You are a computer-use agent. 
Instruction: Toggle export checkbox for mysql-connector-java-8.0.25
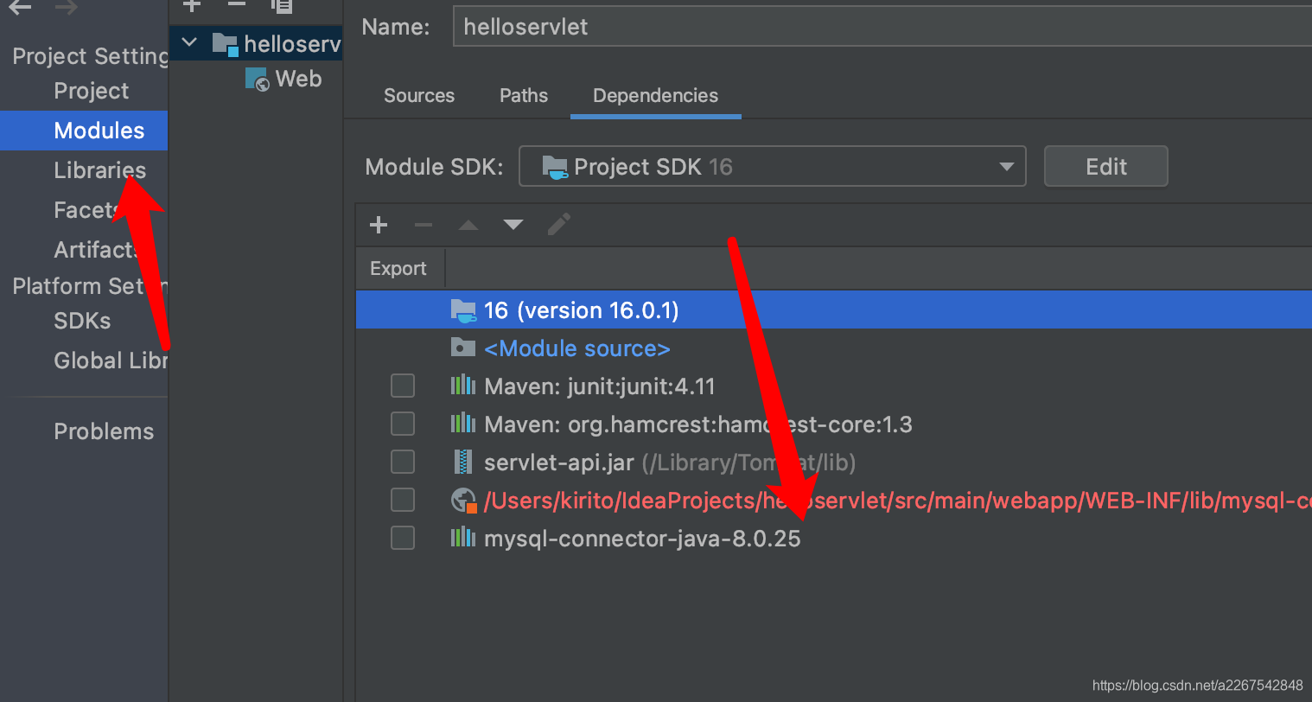[403, 538]
